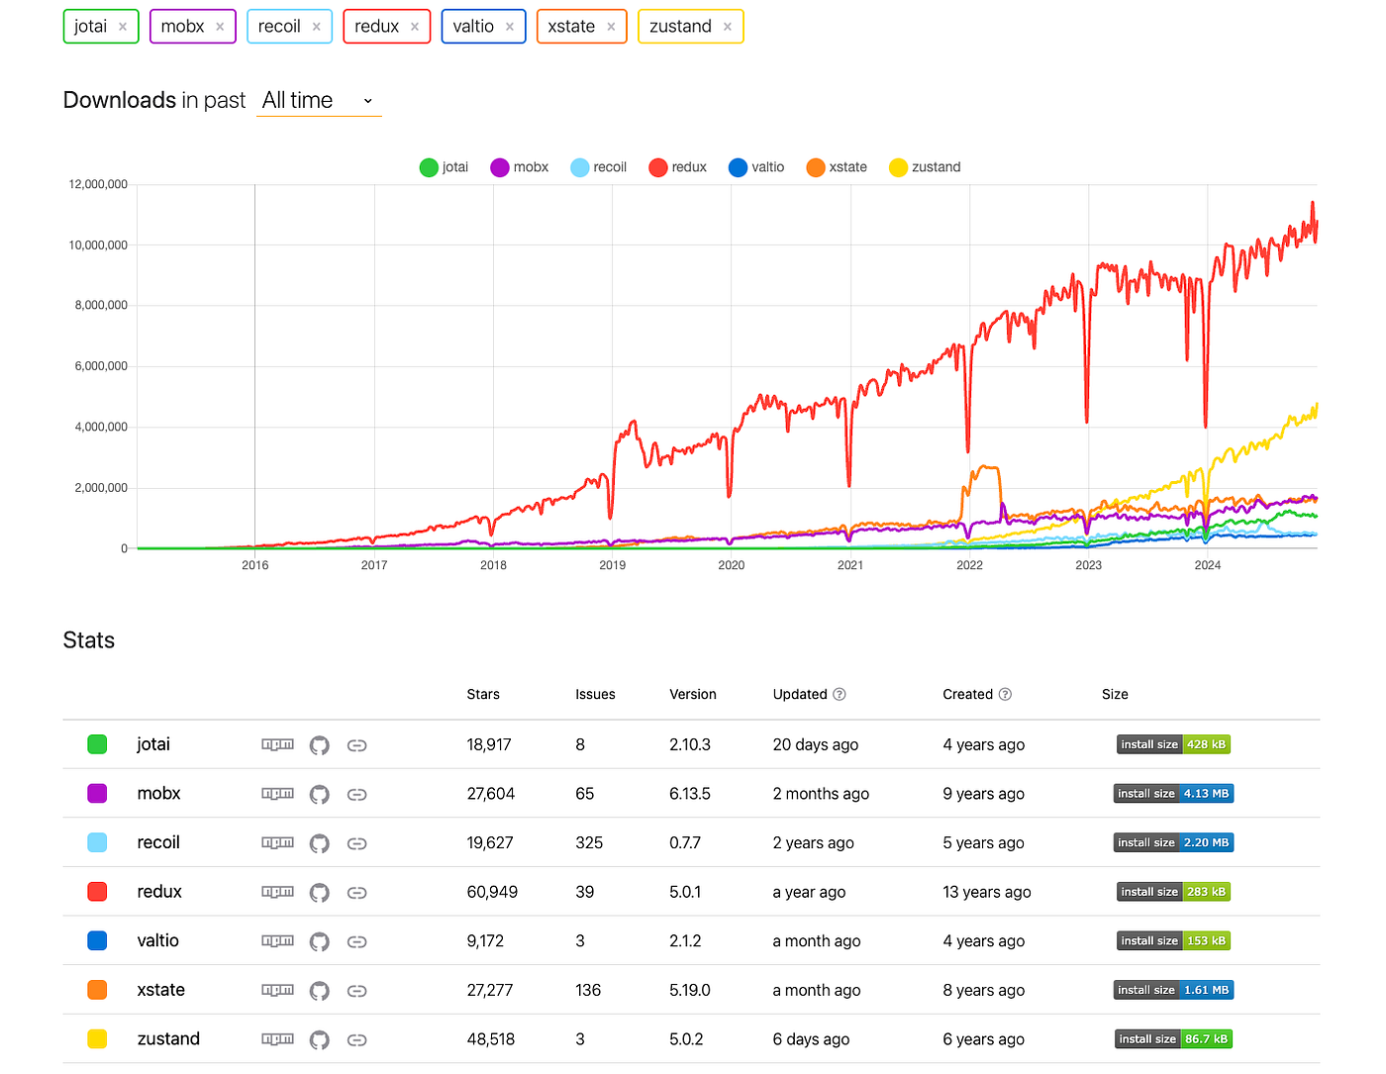
Task: Click the help icon beside Created header
Action: click(x=1005, y=694)
